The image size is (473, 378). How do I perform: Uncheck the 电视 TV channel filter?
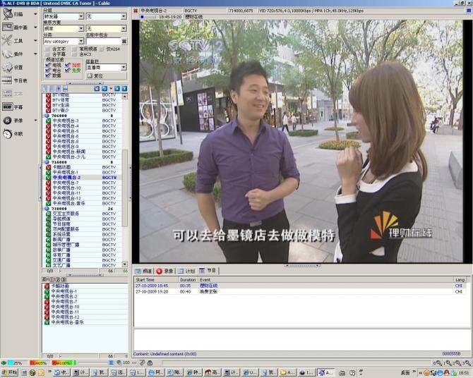click(48, 65)
